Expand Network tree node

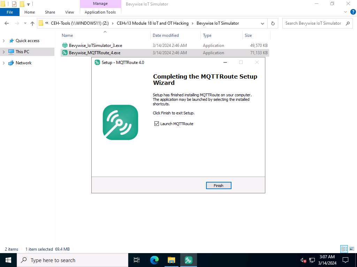[x=3, y=63]
